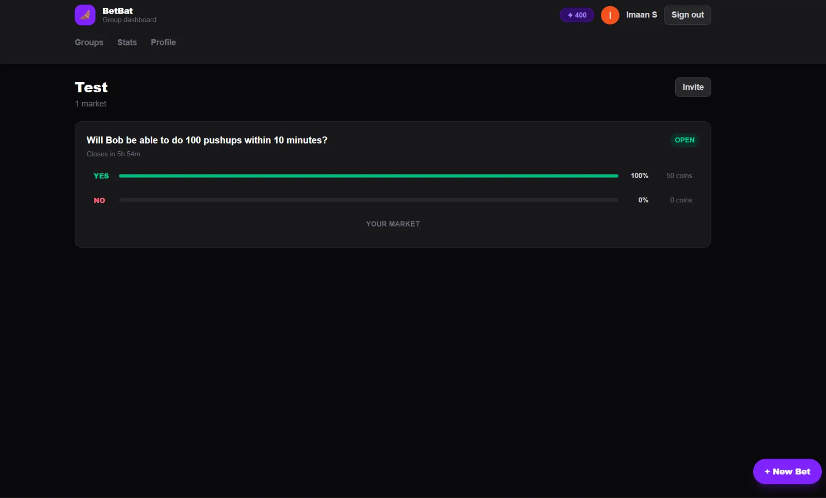Click the 1 market count text
The height and width of the screenshot is (498, 826).
point(90,104)
